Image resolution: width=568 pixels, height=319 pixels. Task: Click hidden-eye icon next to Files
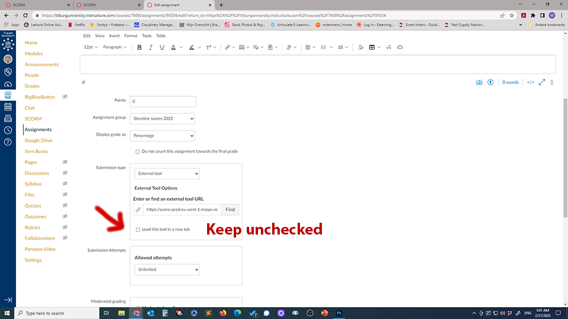65,194
